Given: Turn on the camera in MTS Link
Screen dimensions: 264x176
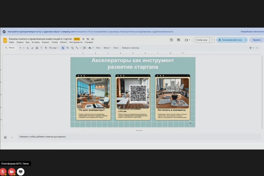Looking at the screenshot, I should coord(12,172).
